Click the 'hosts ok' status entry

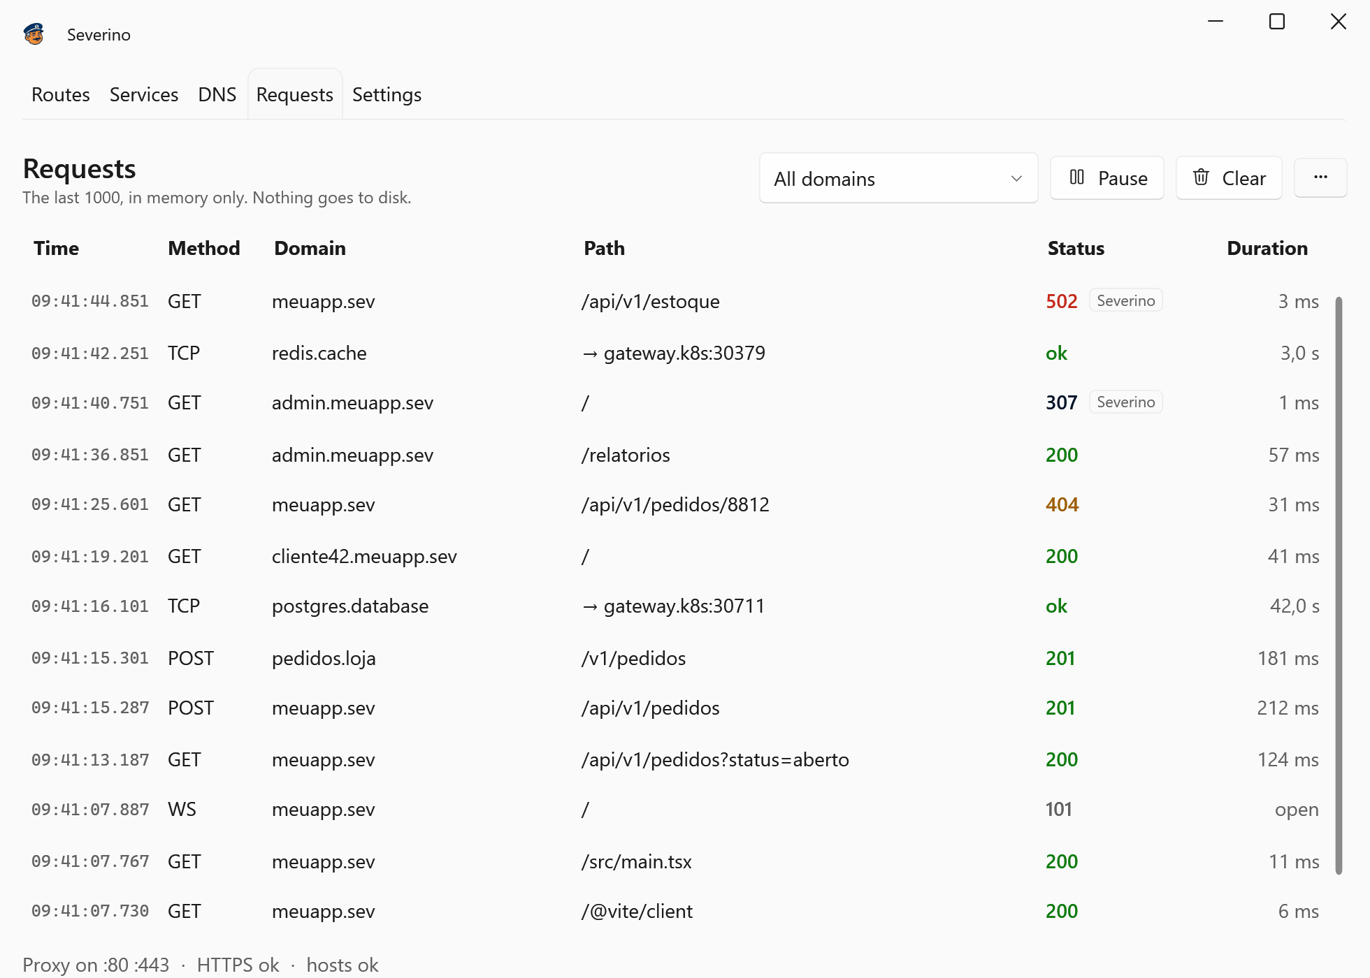point(342,965)
